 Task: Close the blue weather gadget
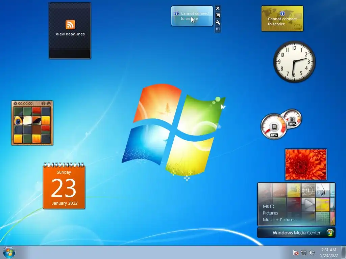[218, 8]
